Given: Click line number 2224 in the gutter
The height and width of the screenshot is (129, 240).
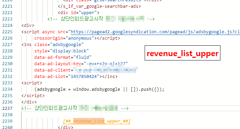Looking at the screenshot, I should tap(7, 26).
